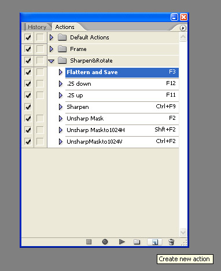Image resolution: width=221 pixels, height=271 pixels.
Task: Select the Default Actions set name
Action: (90, 37)
